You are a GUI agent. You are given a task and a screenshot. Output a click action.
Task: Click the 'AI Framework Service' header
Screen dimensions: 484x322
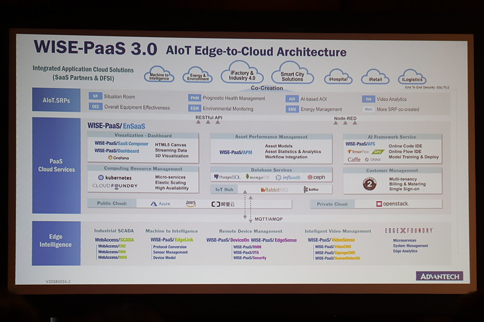[x=392, y=137]
